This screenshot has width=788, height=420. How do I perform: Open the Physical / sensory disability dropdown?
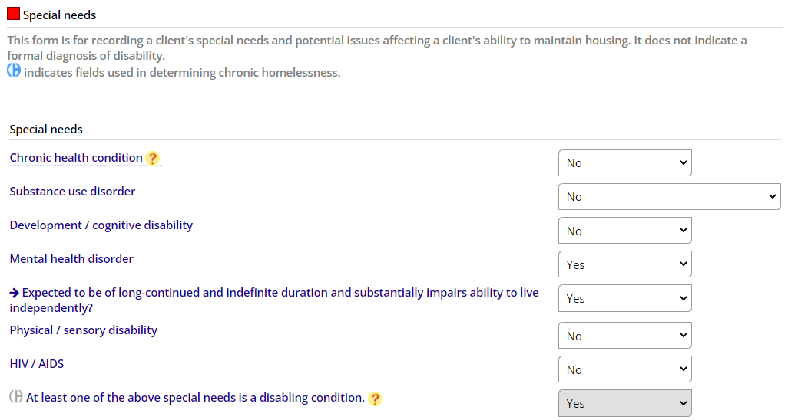tap(624, 335)
